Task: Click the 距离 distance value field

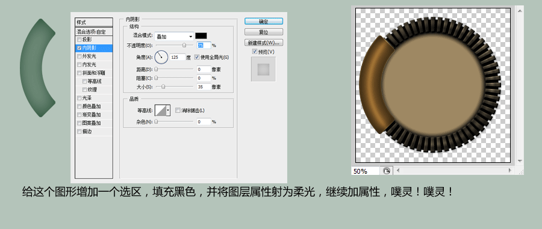Action: click(204, 69)
